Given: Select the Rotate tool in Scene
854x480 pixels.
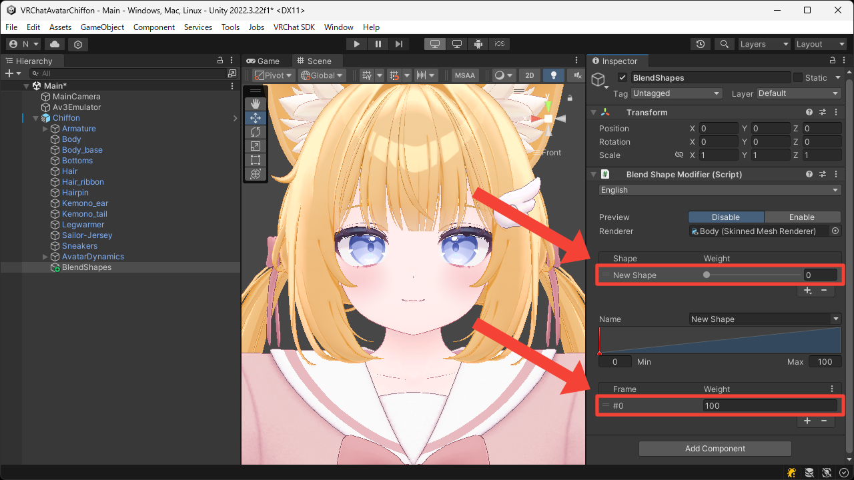Looking at the screenshot, I should point(255,132).
